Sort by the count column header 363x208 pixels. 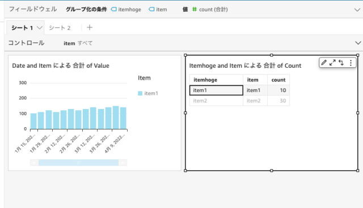[x=278, y=80]
